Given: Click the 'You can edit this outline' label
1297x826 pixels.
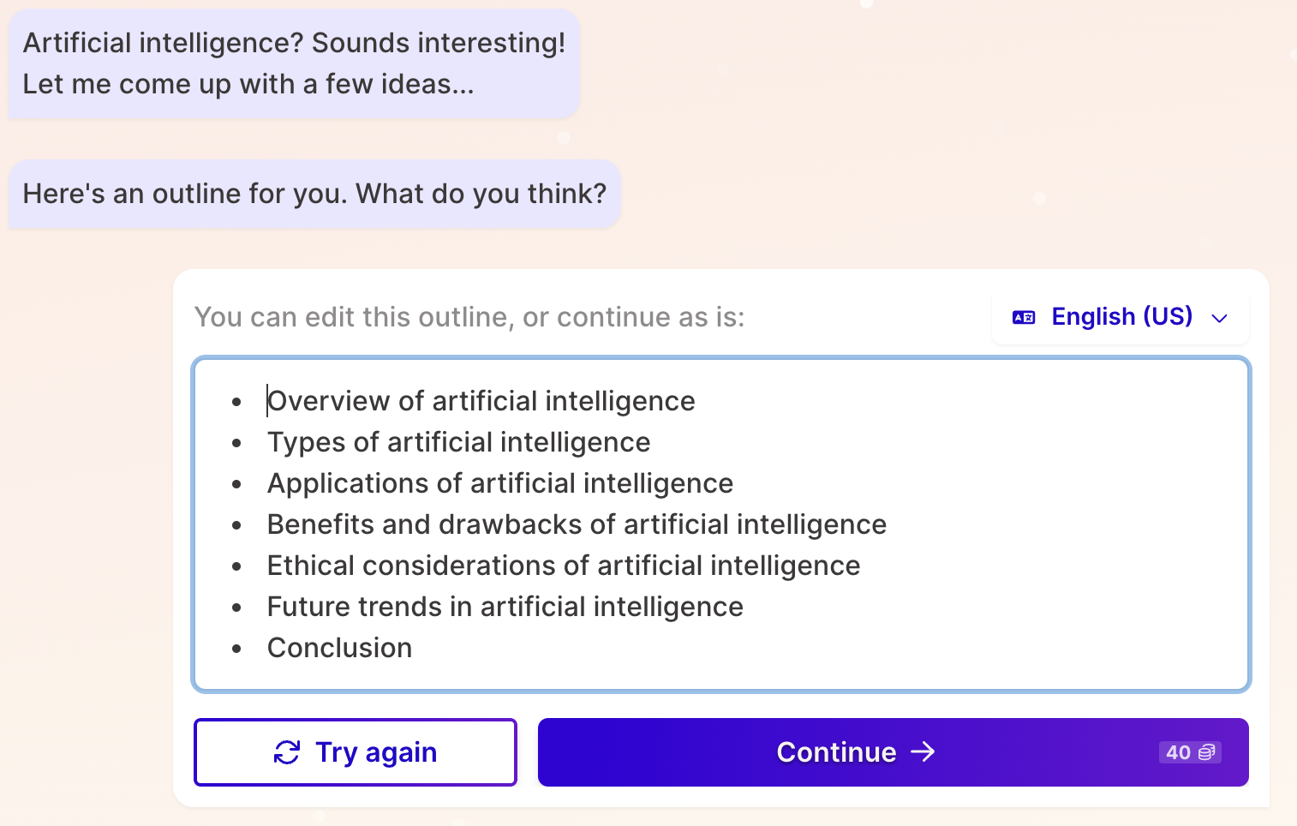Looking at the screenshot, I should point(469,317).
